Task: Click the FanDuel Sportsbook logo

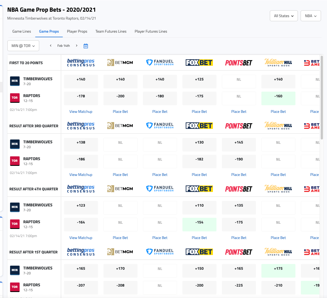Action: coord(160,63)
